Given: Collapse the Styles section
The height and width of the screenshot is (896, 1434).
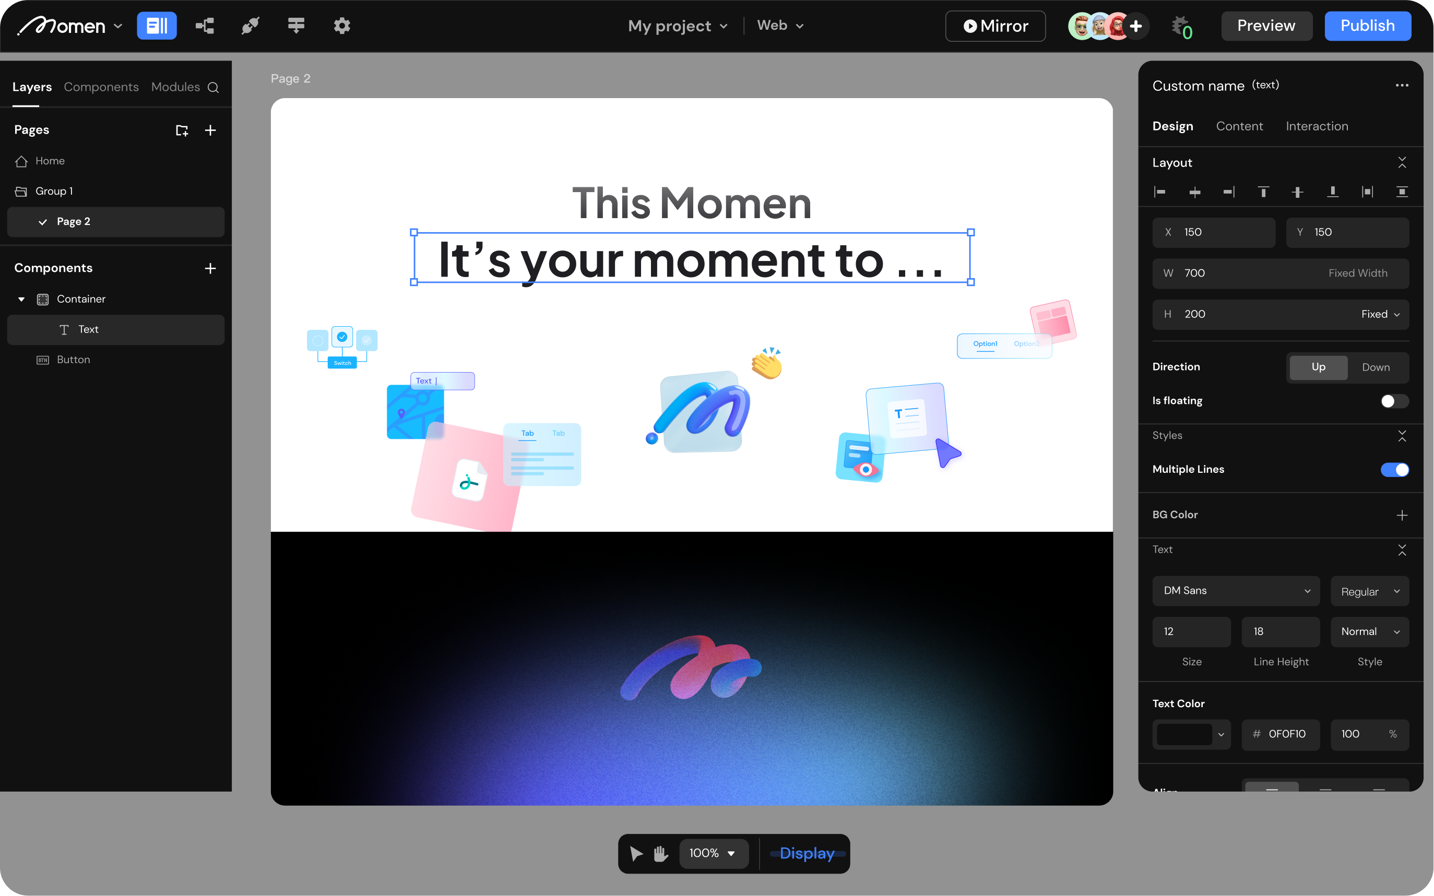Looking at the screenshot, I should (x=1402, y=436).
